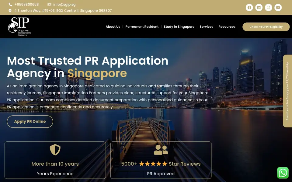Open the Permanent Resident menu
Viewport: 292px width, 182px height.
(x=142, y=27)
